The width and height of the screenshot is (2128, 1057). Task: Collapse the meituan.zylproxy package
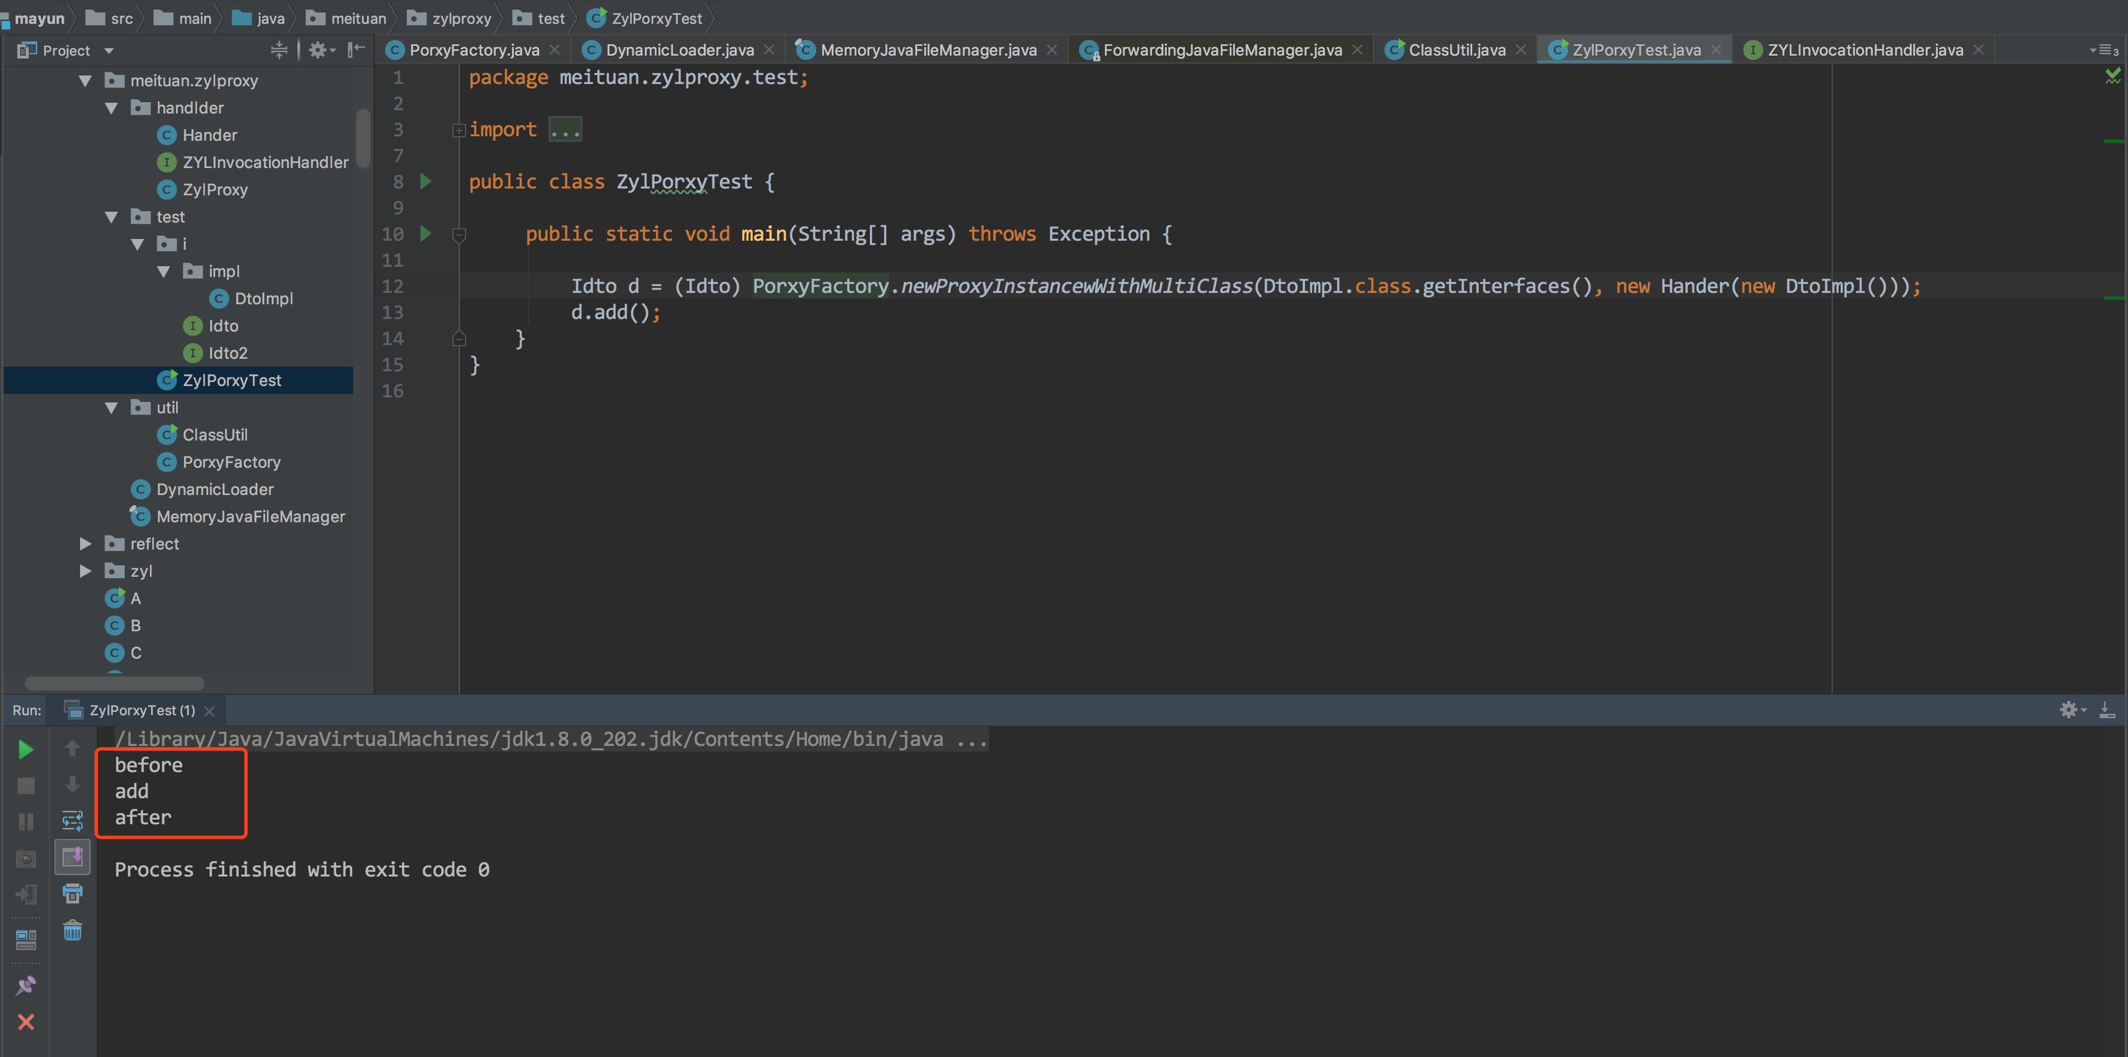[85, 81]
